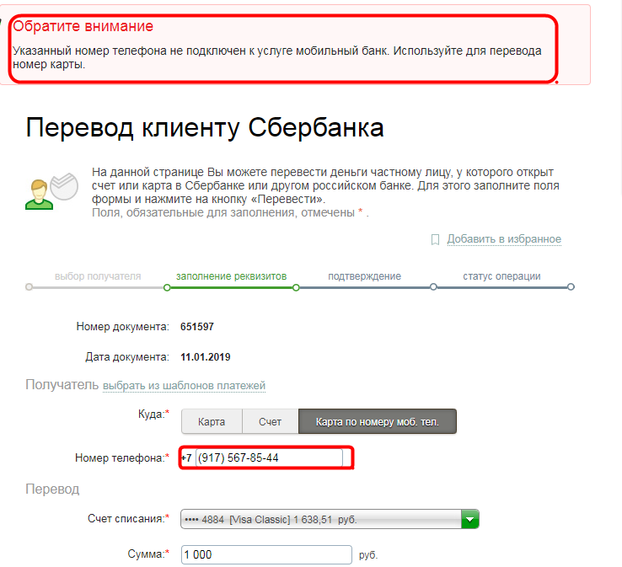Click the подтверждение step label

point(365,276)
